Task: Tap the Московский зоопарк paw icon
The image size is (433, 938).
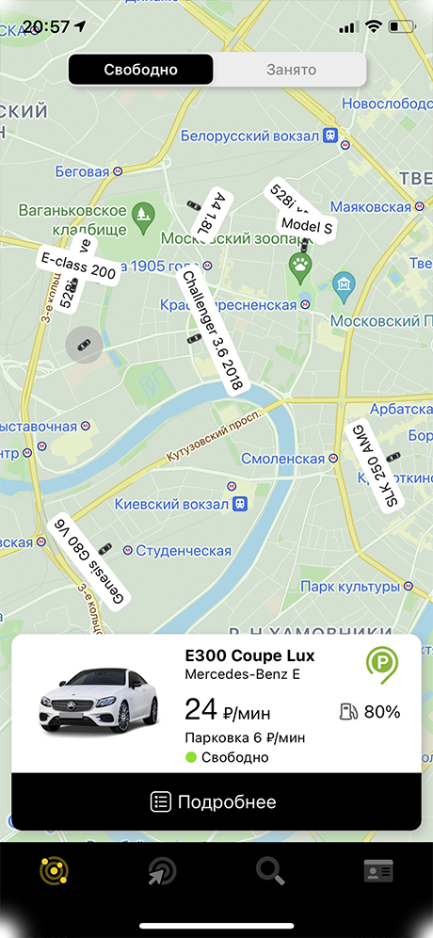Action: pos(297,263)
